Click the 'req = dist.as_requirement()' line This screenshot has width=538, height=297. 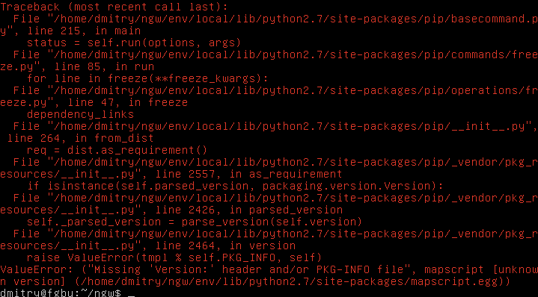(117, 150)
